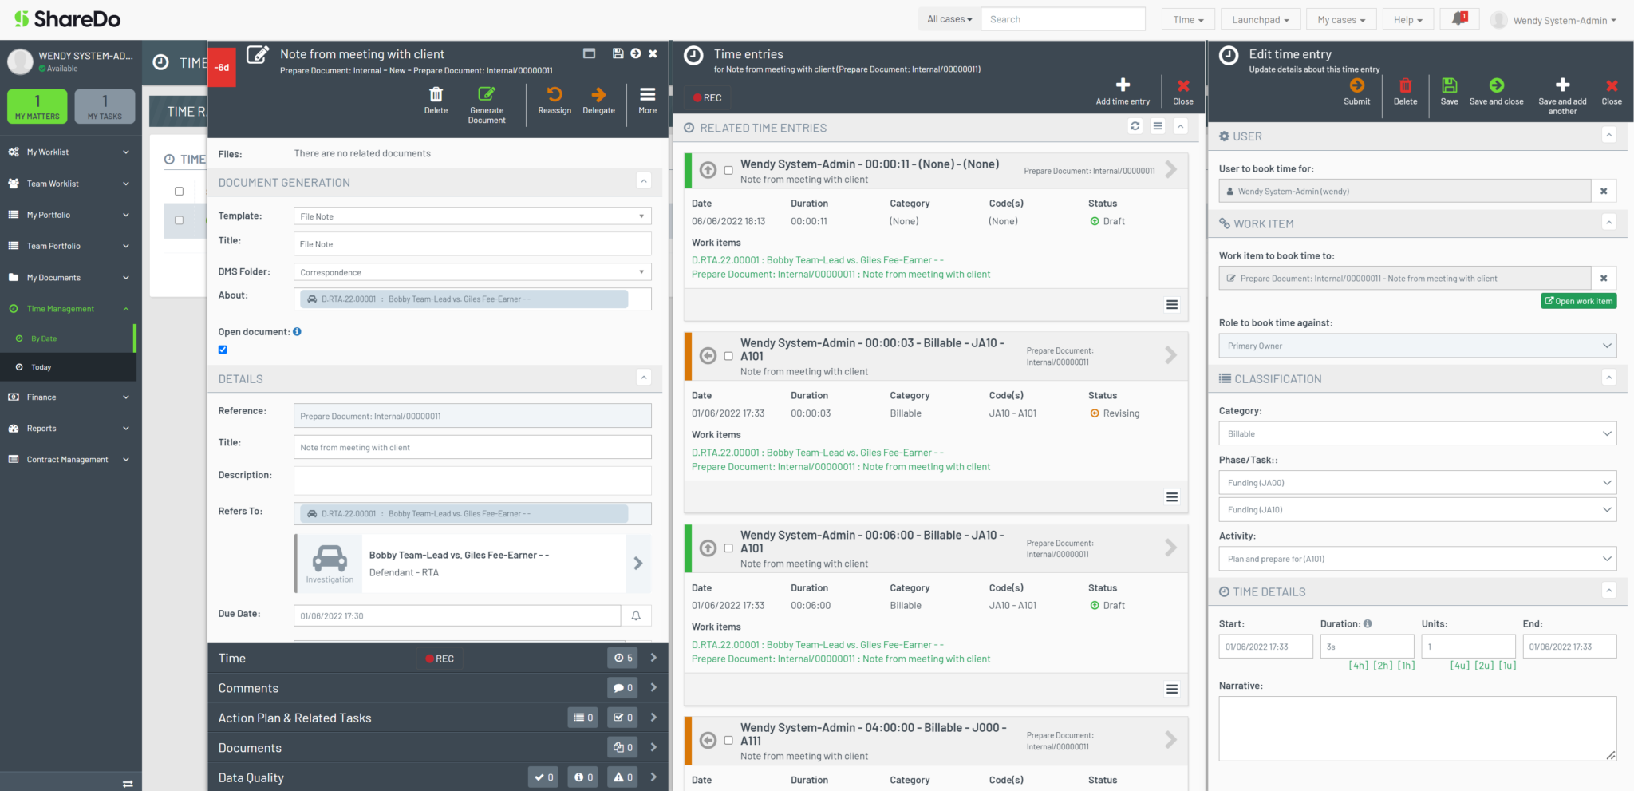Tick the 00:06:00 Billable entry checkbox
The width and height of the screenshot is (1634, 791).
(x=728, y=548)
